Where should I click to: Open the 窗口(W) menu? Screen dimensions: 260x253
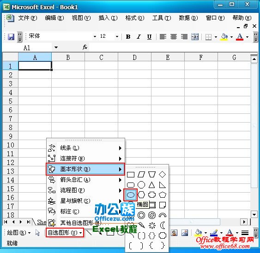pos(215,18)
